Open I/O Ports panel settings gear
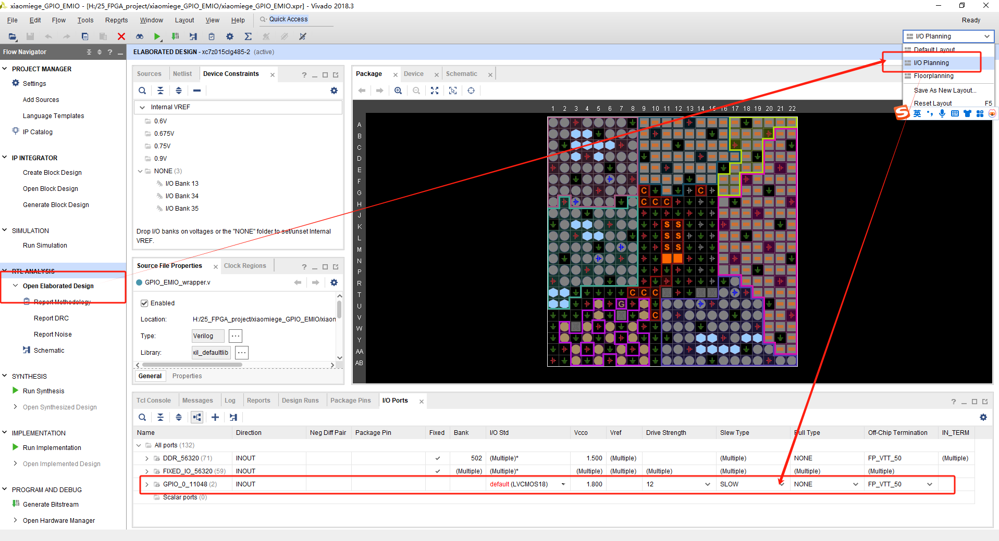Image resolution: width=999 pixels, height=541 pixels. tap(983, 417)
